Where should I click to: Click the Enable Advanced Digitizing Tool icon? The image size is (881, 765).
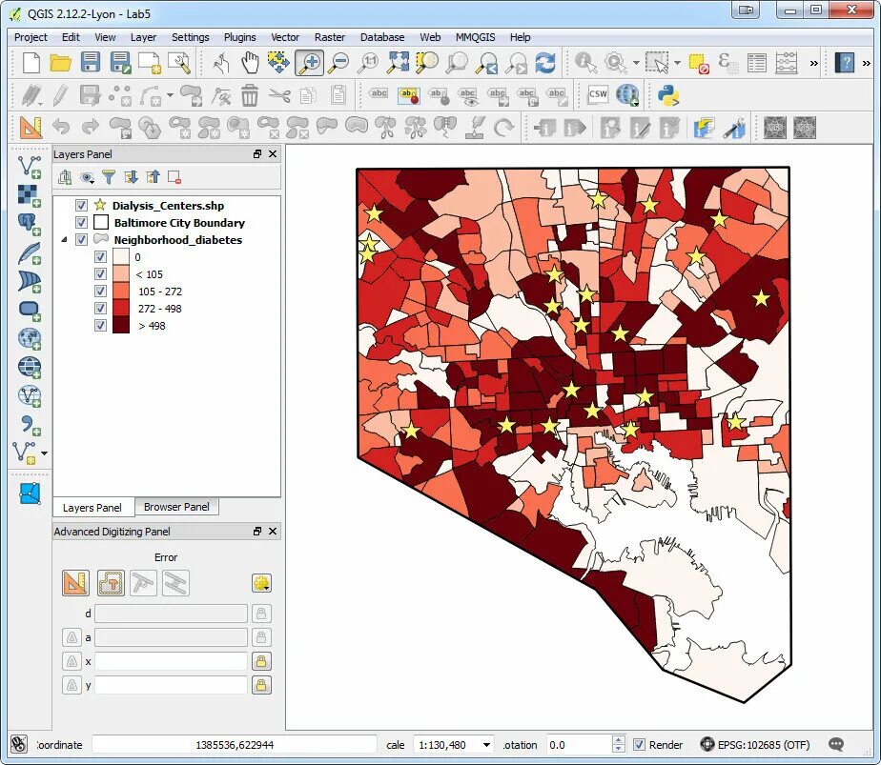point(76,582)
